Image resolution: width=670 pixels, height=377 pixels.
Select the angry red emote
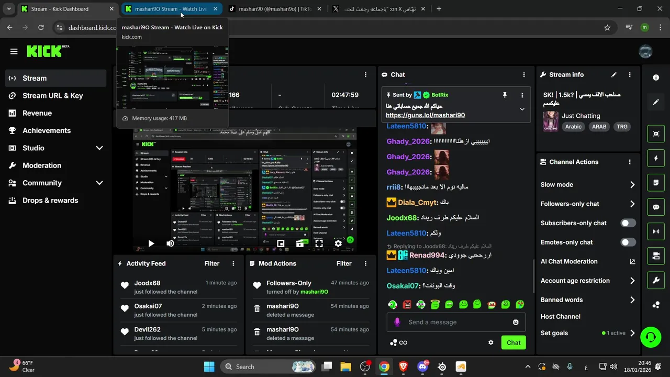tap(407, 304)
